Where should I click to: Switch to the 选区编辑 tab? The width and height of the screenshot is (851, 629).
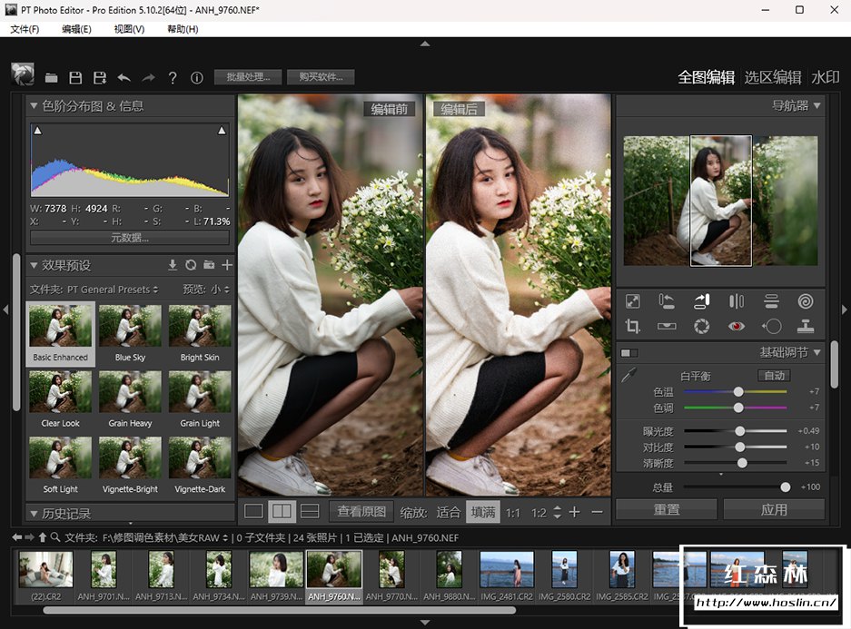coord(772,77)
